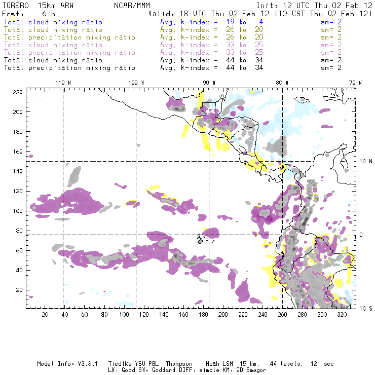
Task: Click the violet 'Total cloud mixing ratio' legend line
Action: coord(53,45)
